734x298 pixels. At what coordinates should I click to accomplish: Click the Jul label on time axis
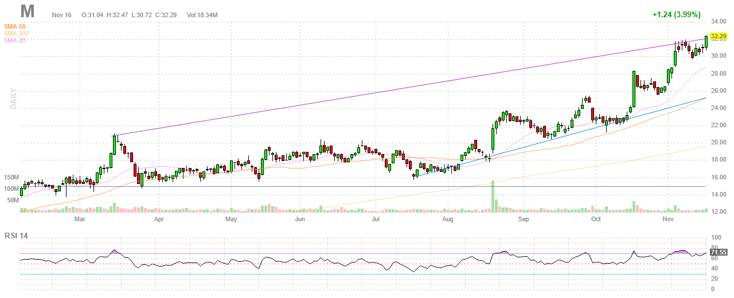pyautogui.click(x=376, y=219)
